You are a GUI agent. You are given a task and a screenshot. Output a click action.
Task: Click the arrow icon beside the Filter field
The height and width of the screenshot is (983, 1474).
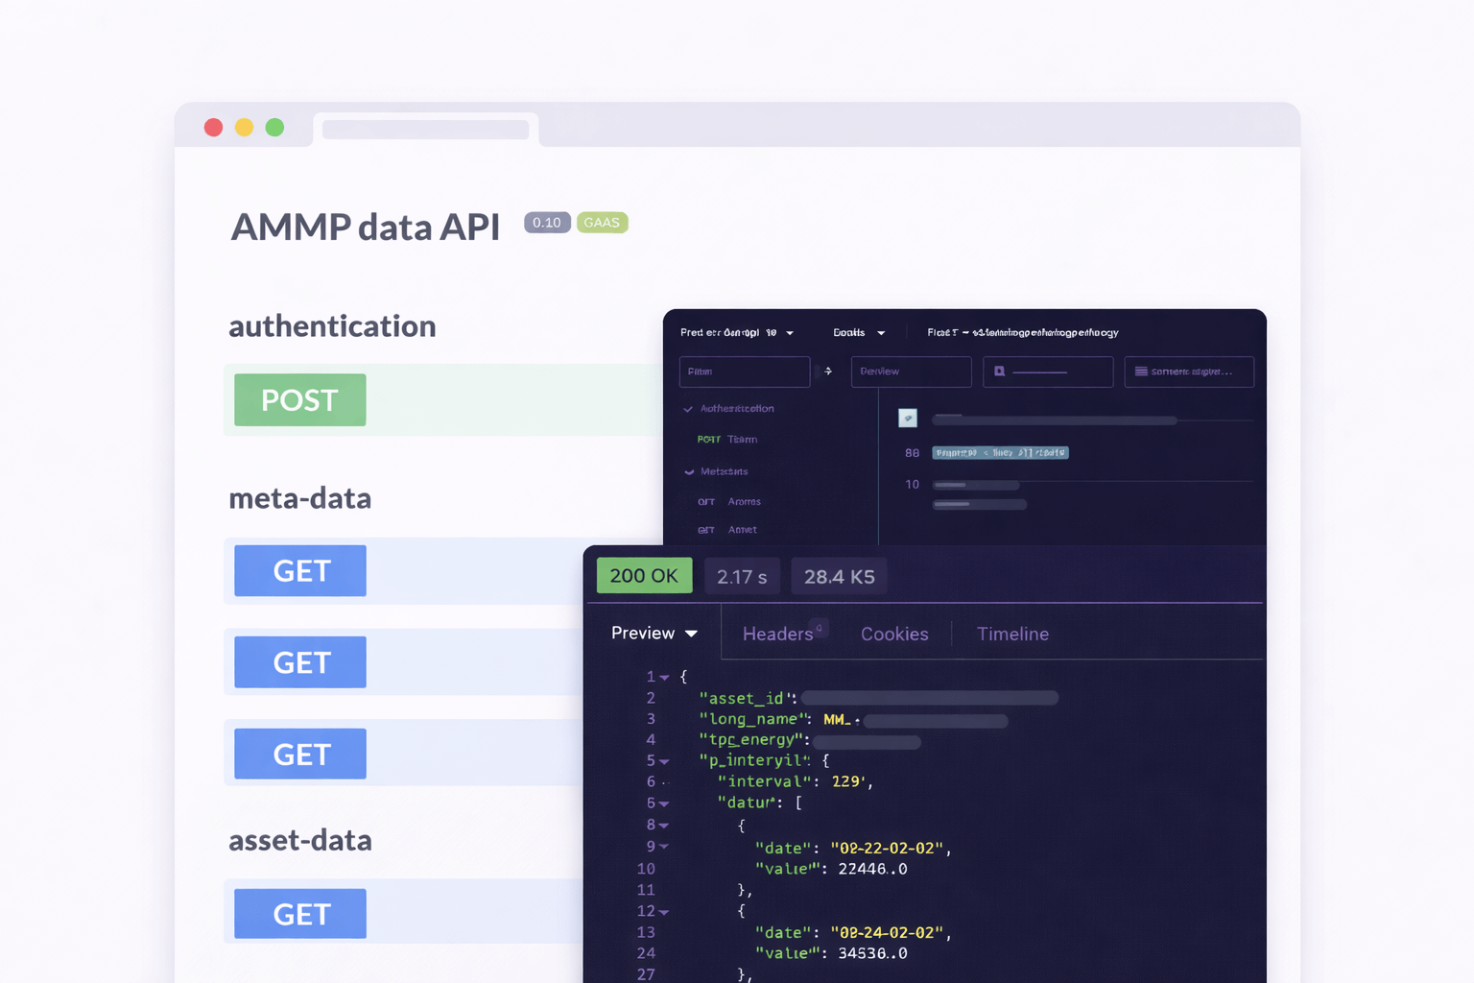pyautogui.click(x=827, y=372)
